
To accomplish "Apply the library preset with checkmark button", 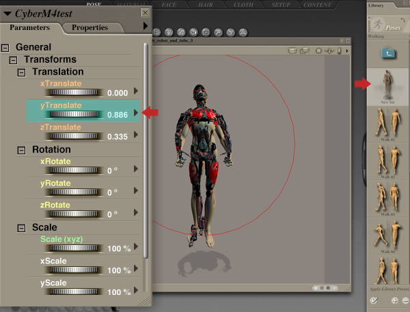I will point(374,300).
